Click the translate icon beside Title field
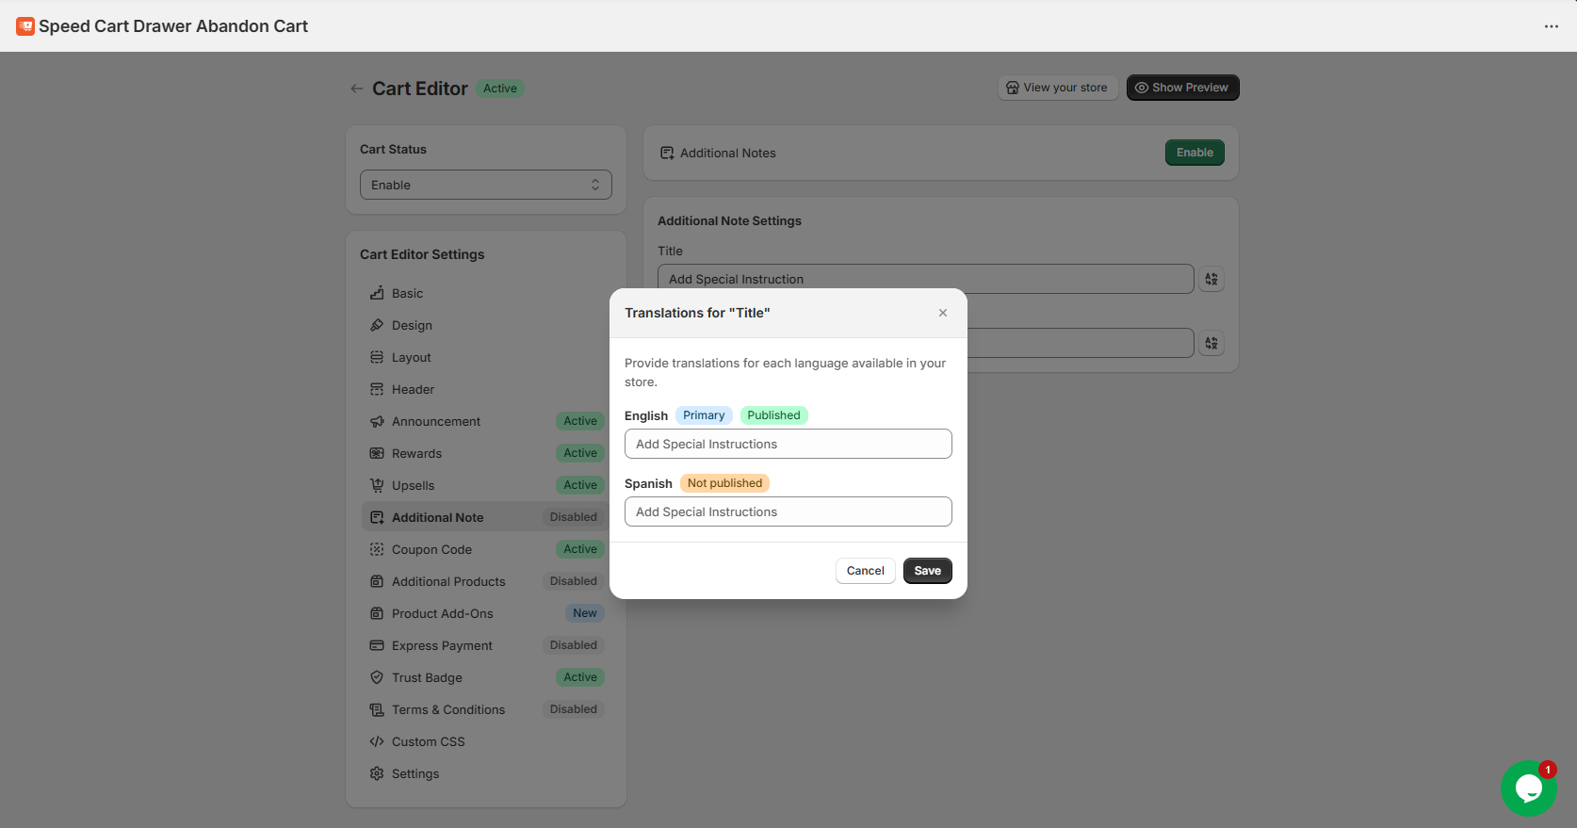The image size is (1577, 828). 1211,279
